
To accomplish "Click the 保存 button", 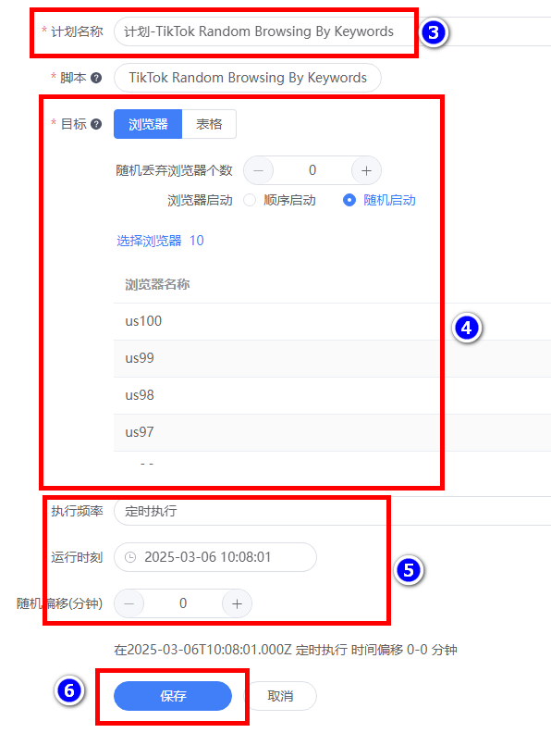I will 173,696.
